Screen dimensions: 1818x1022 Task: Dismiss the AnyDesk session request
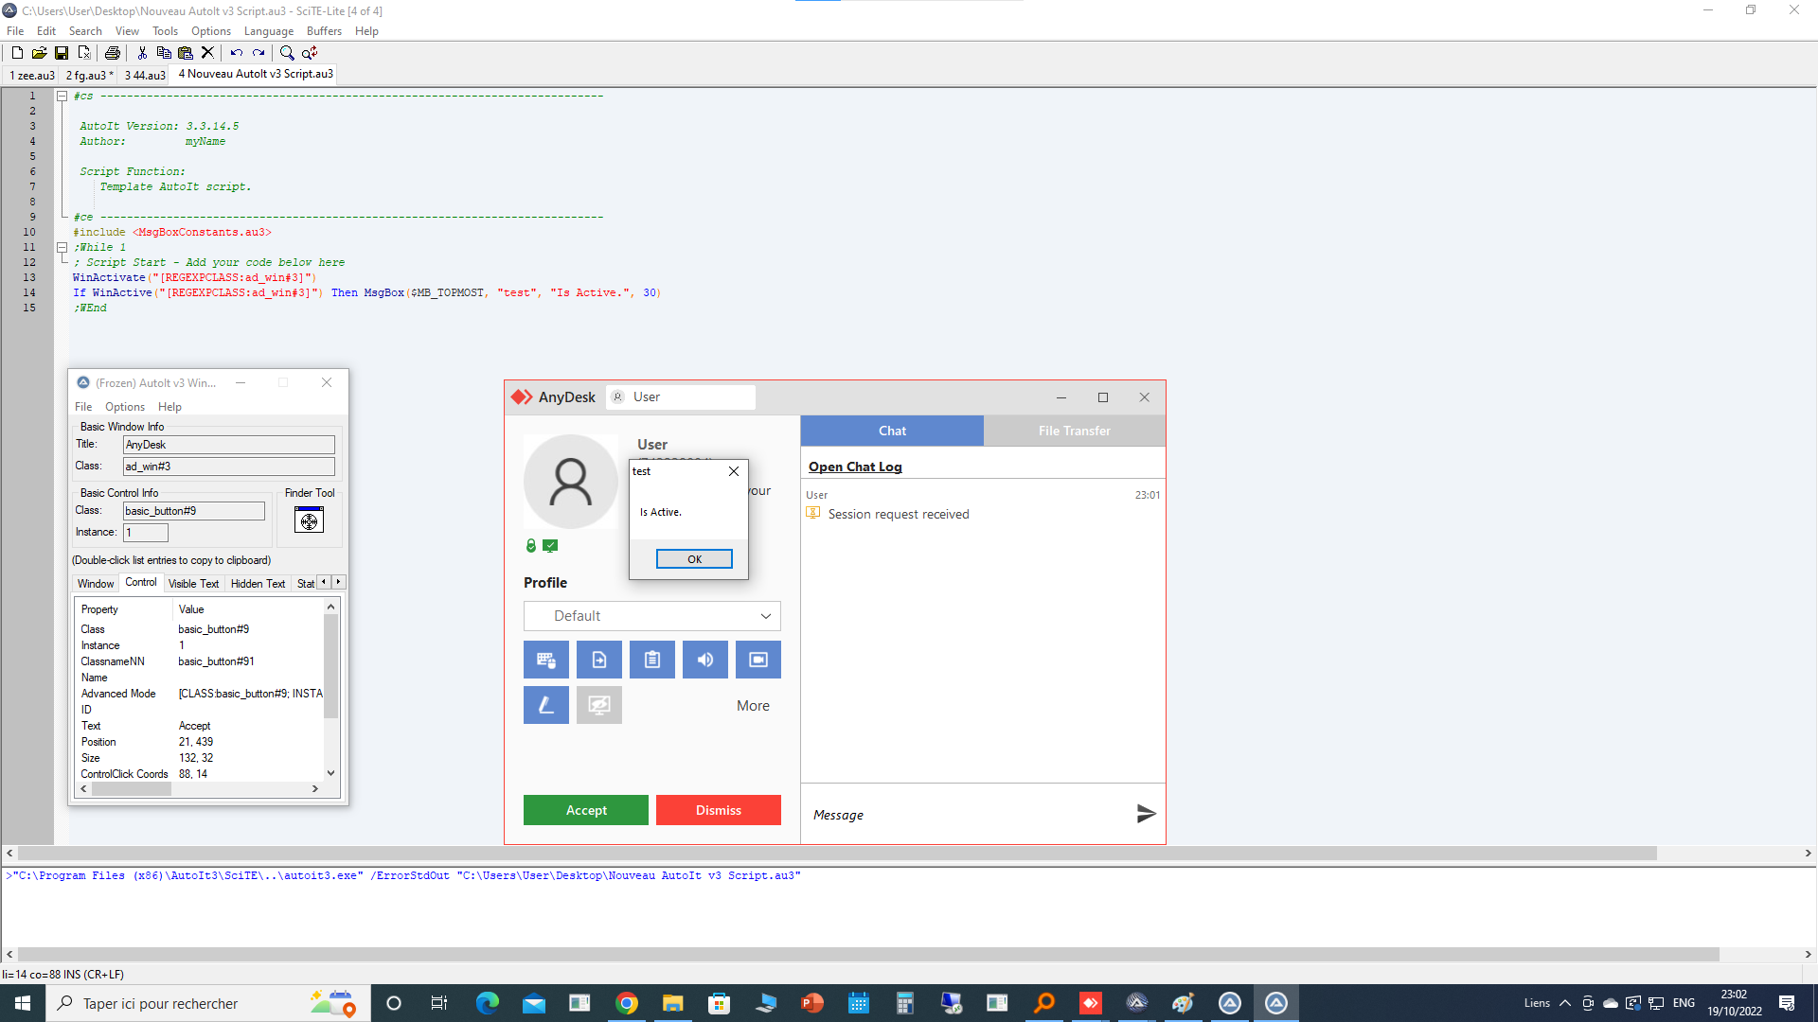point(719,810)
